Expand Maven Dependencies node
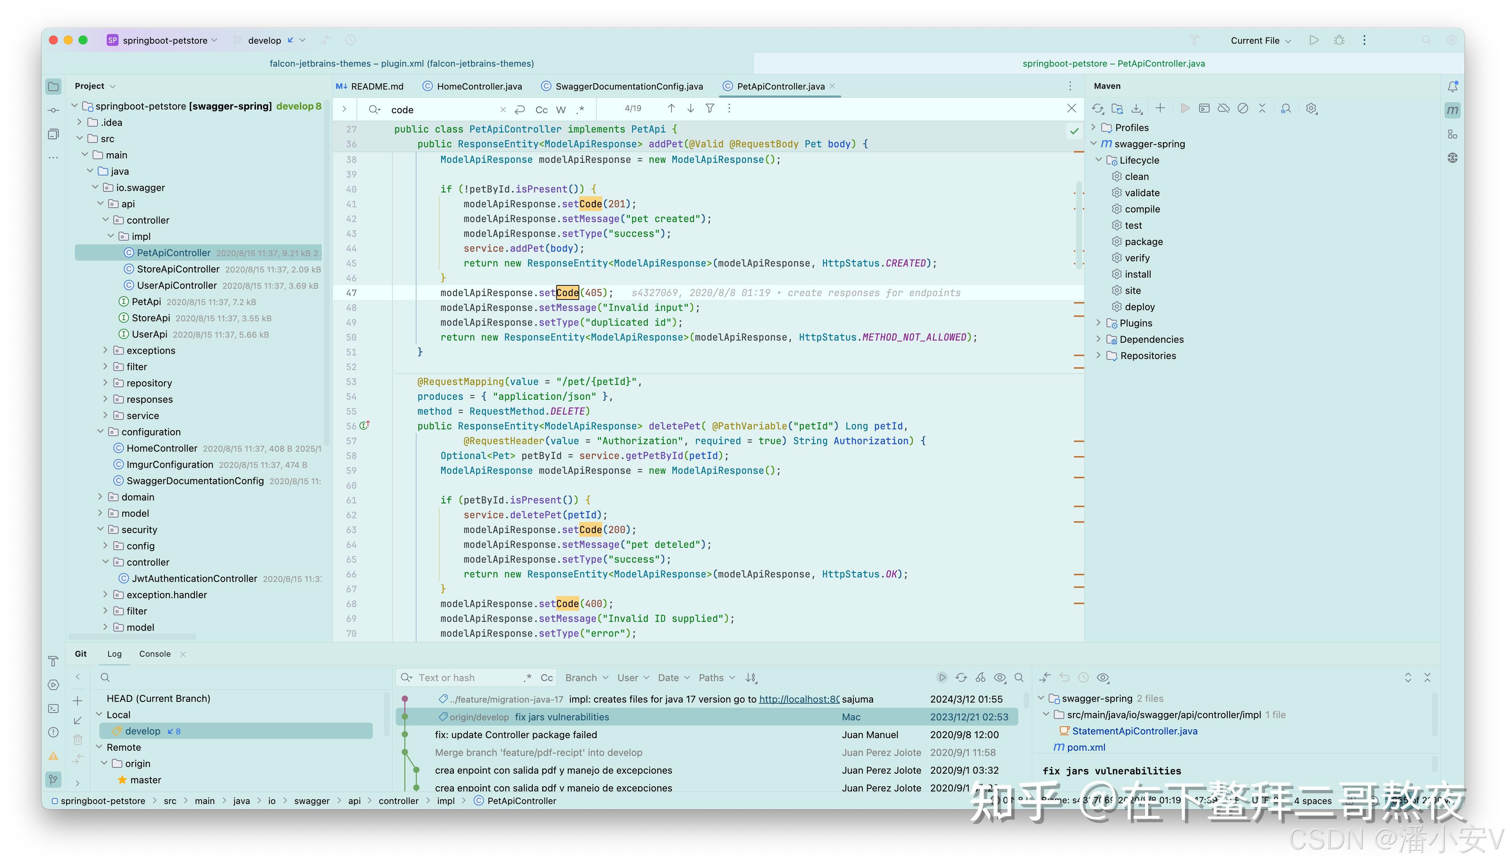Image resolution: width=1506 pixels, height=864 pixels. click(1098, 339)
